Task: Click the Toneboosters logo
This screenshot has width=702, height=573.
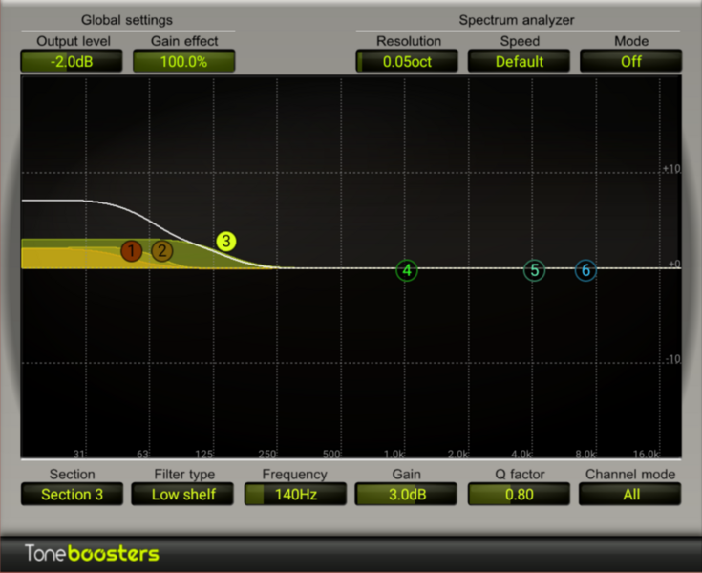Action: 93,554
